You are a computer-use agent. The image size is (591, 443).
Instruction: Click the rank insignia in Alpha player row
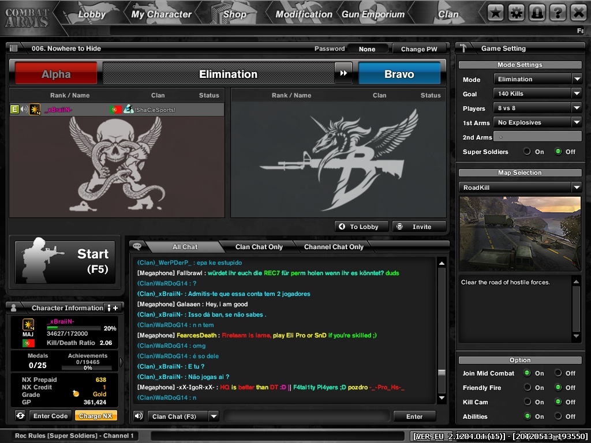point(35,110)
